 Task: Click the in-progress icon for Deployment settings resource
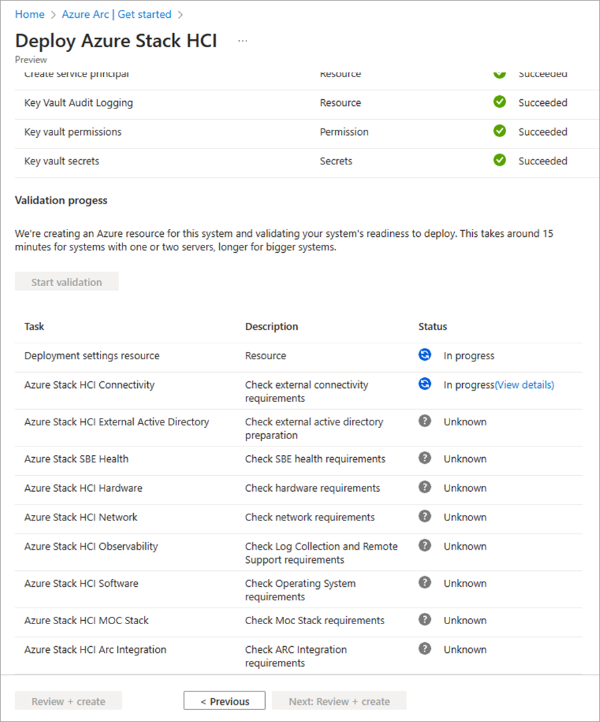pyautogui.click(x=424, y=355)
